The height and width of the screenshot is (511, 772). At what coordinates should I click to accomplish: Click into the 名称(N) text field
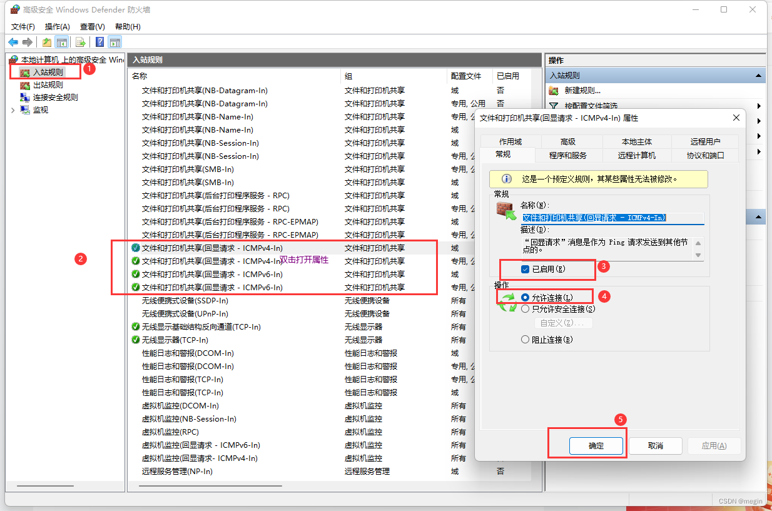613,218
